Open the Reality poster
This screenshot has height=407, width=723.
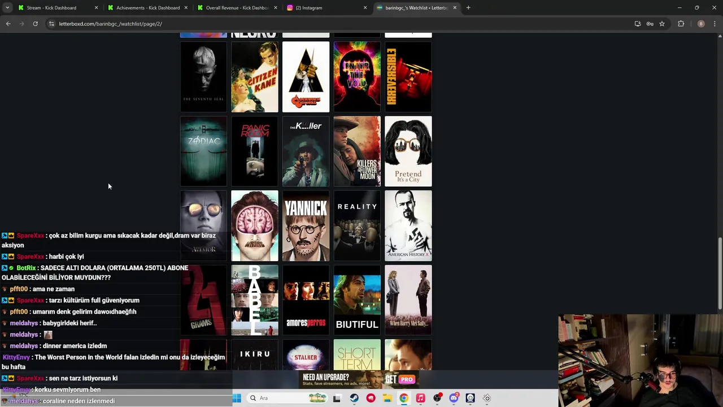click(x=357, y=226)
